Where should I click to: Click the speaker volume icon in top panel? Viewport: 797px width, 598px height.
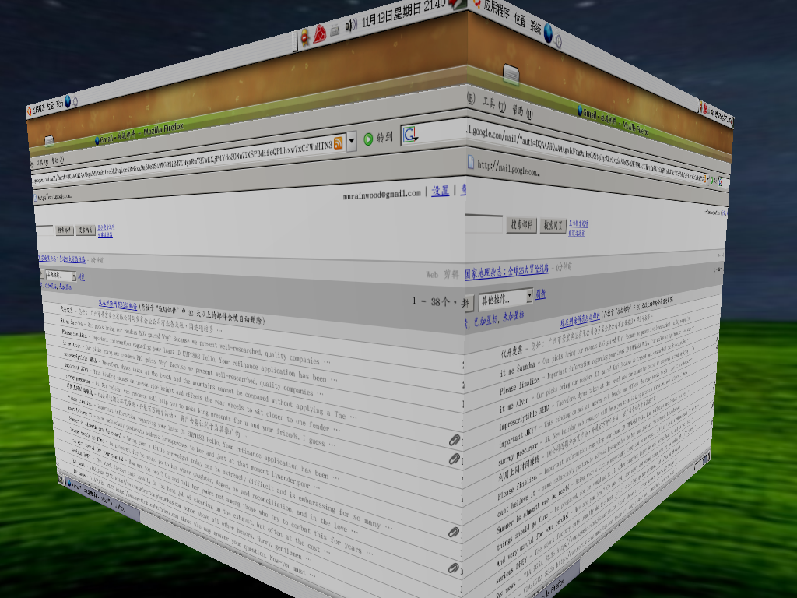pos(351,25)
